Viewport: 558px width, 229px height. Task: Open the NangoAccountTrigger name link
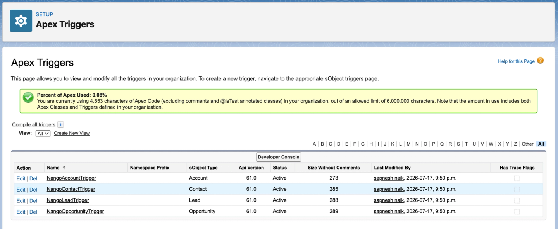click(x=71, y=178)
